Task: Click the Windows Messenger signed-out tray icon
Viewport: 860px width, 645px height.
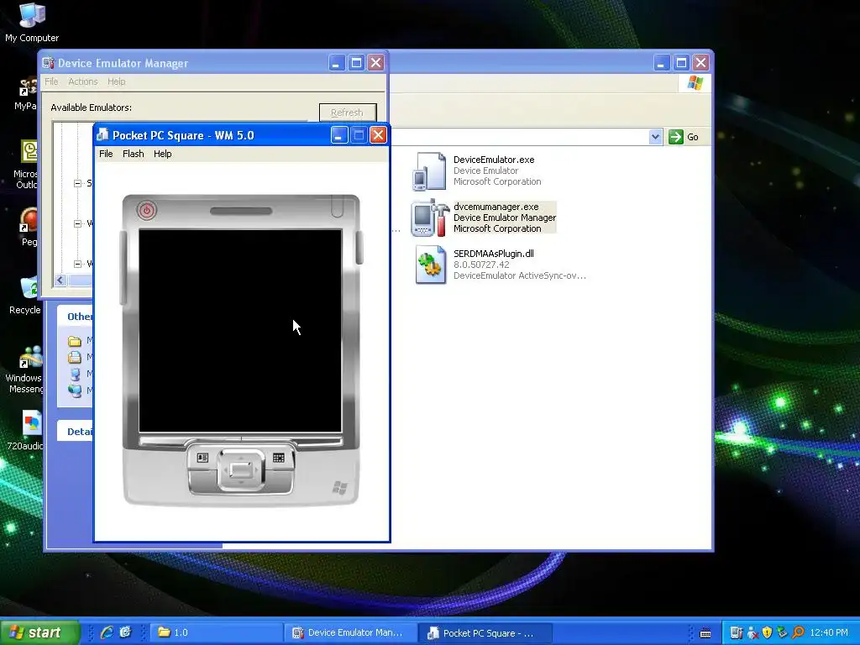Action: [752, 633]
